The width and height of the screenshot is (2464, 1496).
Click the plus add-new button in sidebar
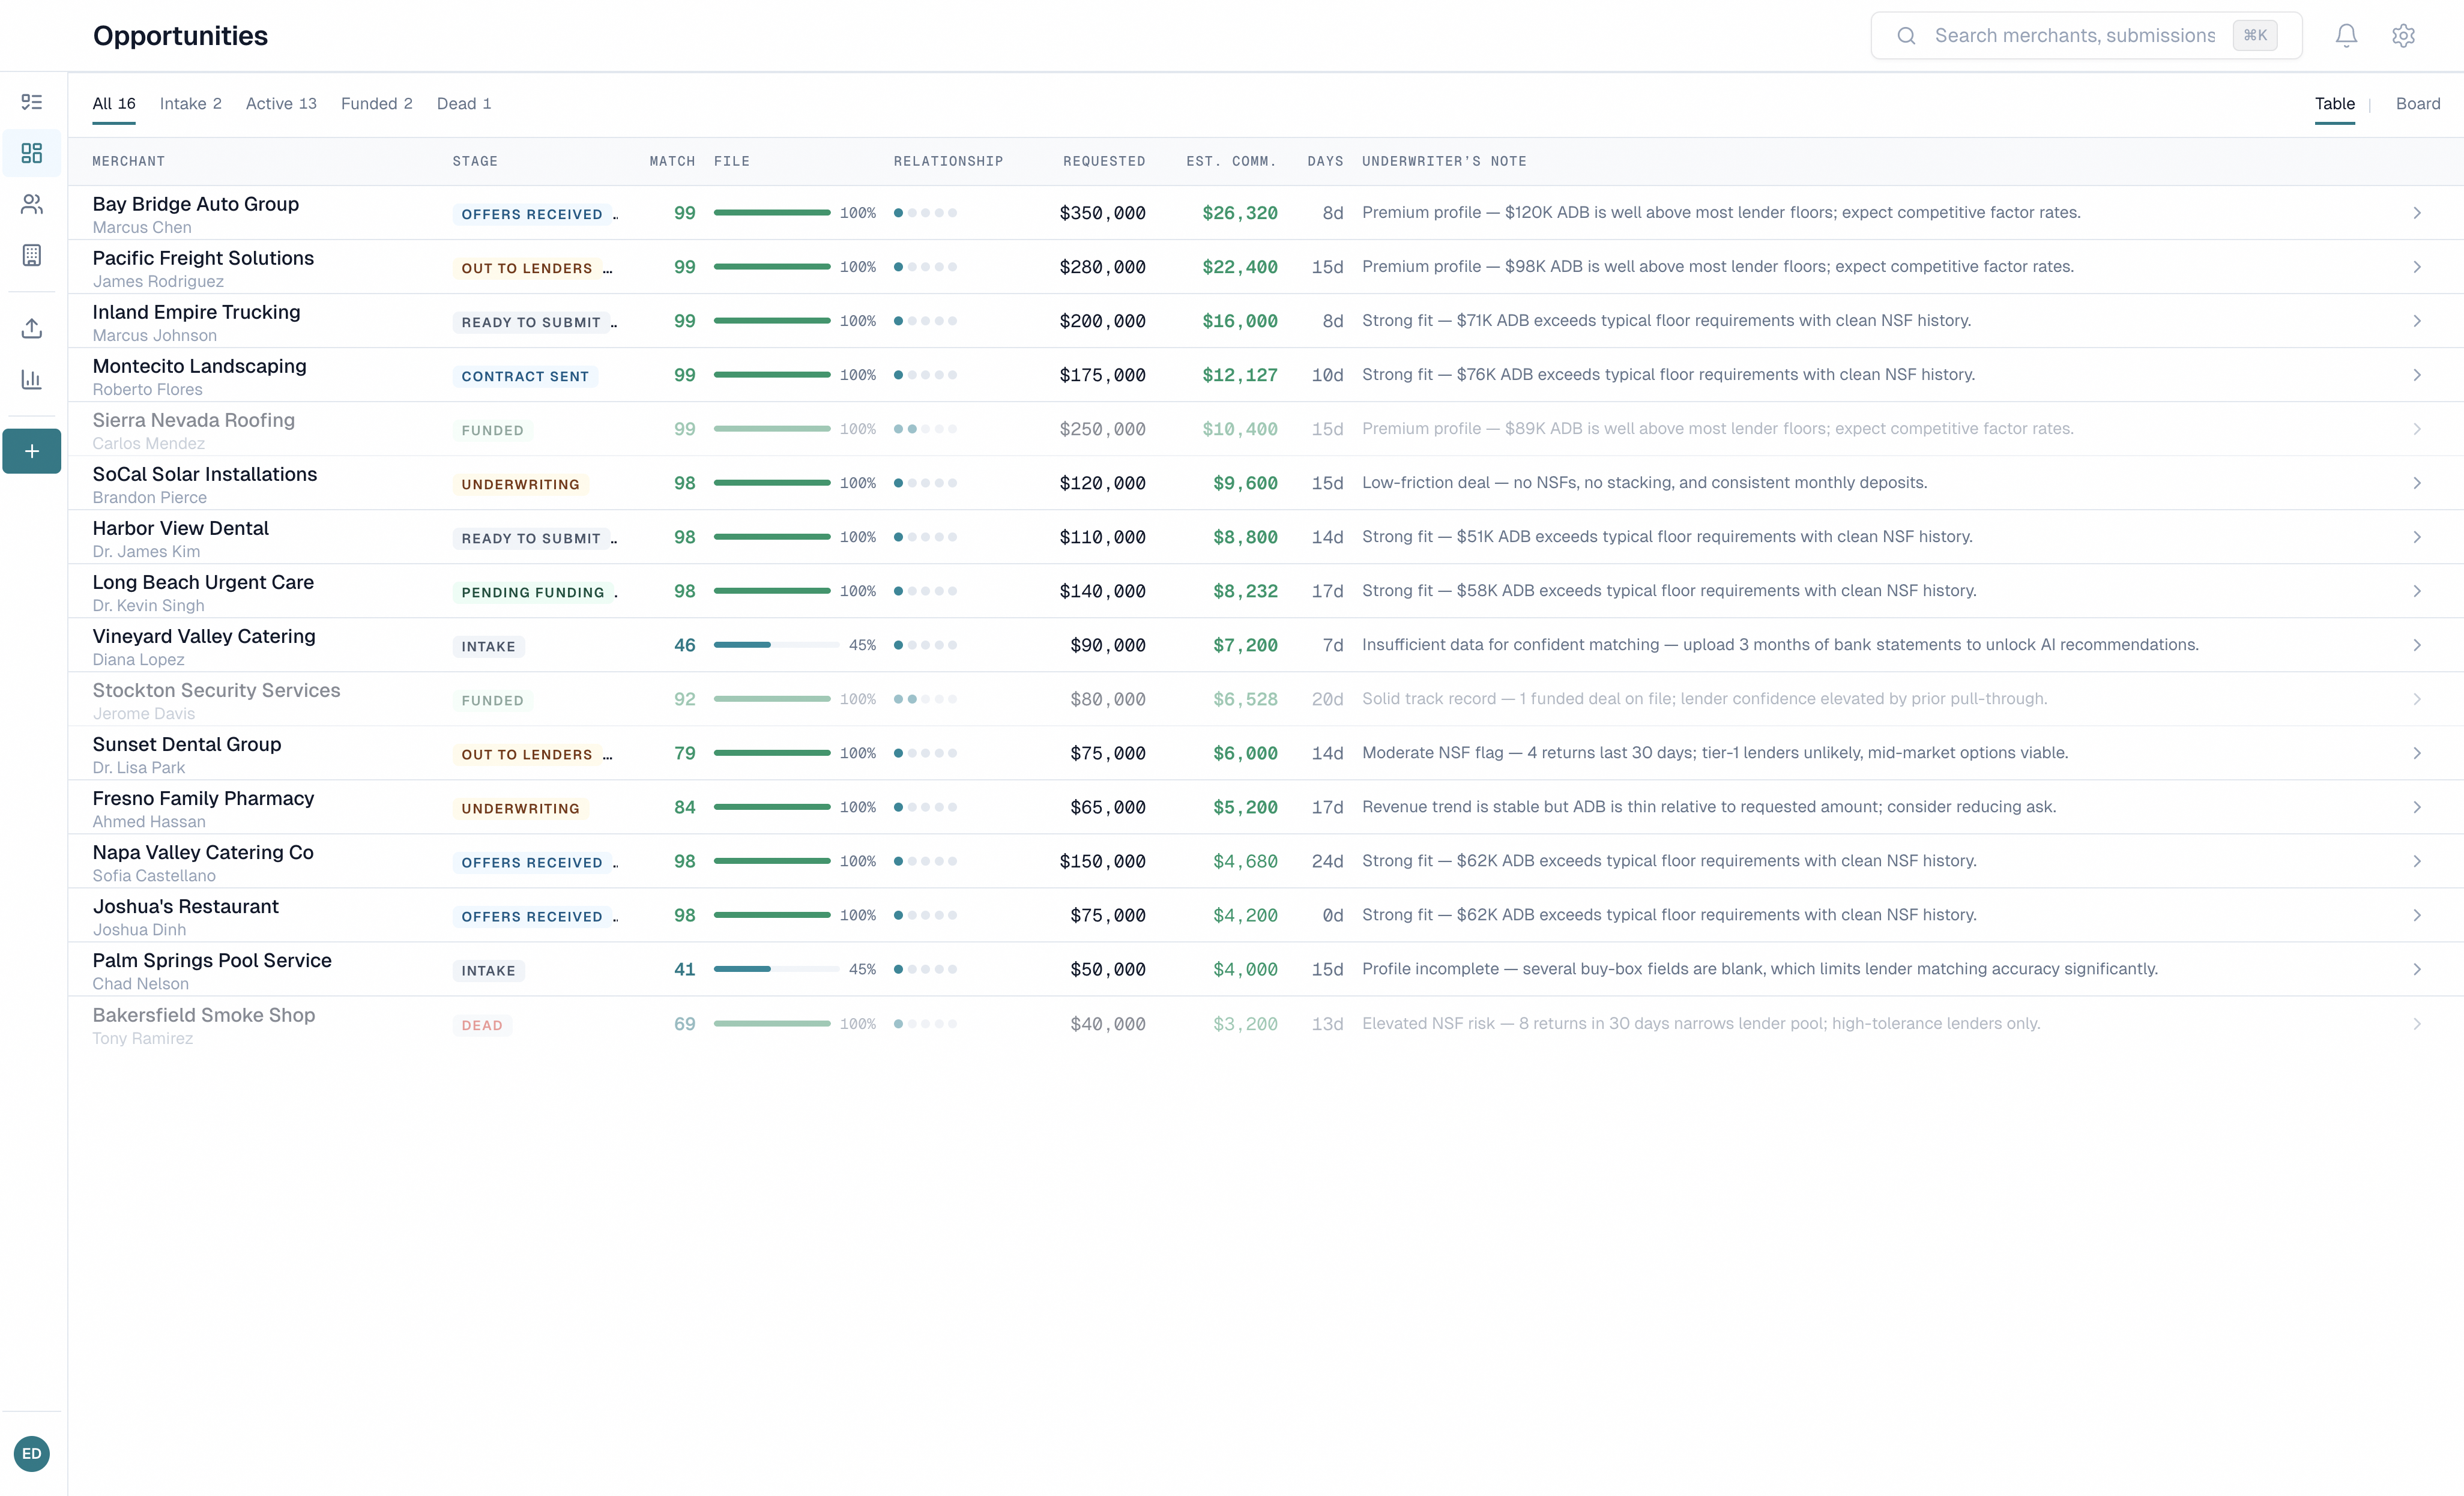coord(32,451)
